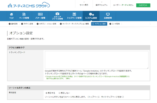Click the green Google Analytics note text
Viewport: 157px width, 103px height.
click(87, 78)
